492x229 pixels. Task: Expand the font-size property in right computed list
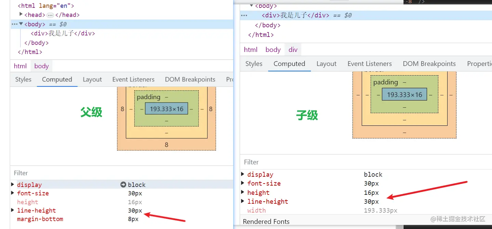(243, 183)
